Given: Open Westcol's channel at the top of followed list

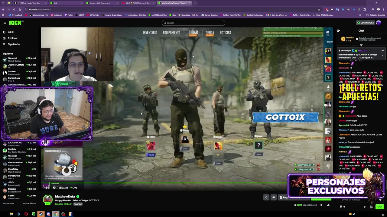Looking at the screenshot, I should (x=19, y=59).
